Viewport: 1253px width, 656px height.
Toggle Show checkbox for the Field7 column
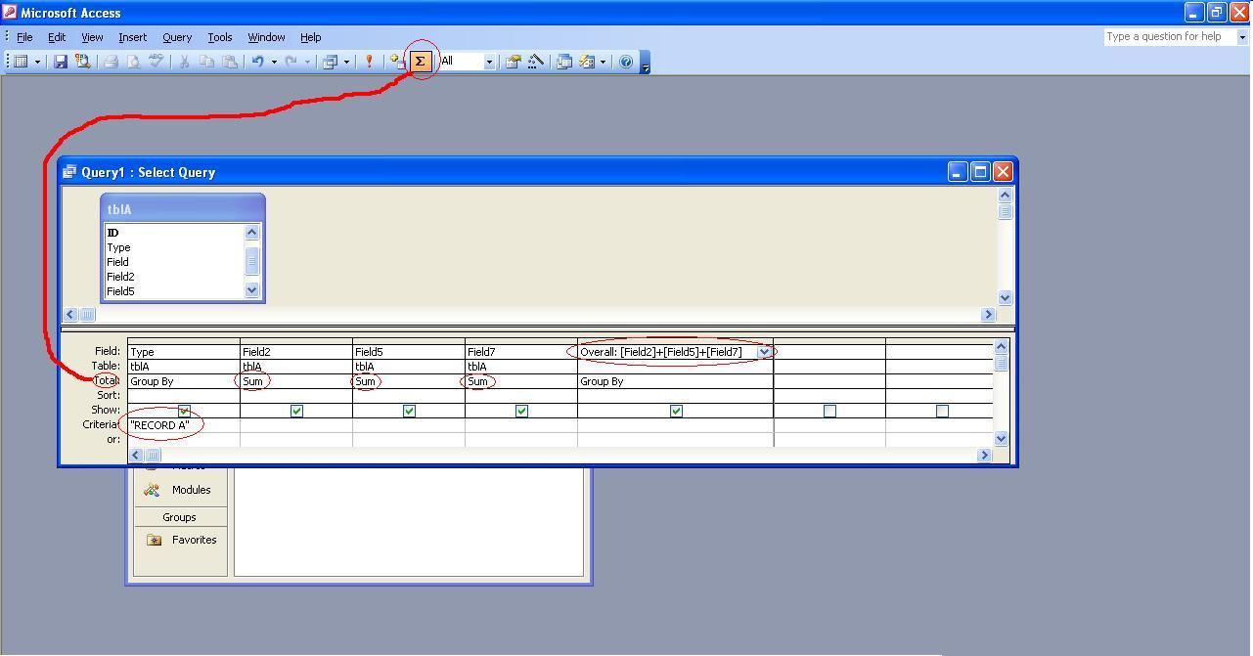[x=521, y=411]
